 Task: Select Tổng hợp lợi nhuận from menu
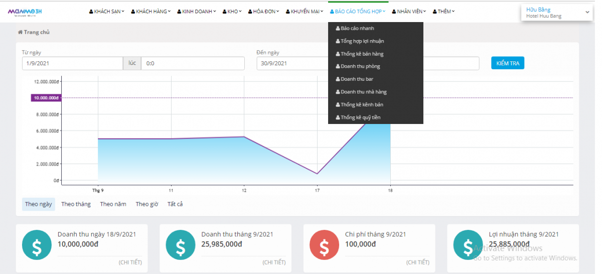pyautogui.click(x=362, y=41)
